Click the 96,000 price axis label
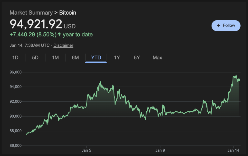Image resolution: width=248 pixels, height=156 pixels. click(16, 72)
